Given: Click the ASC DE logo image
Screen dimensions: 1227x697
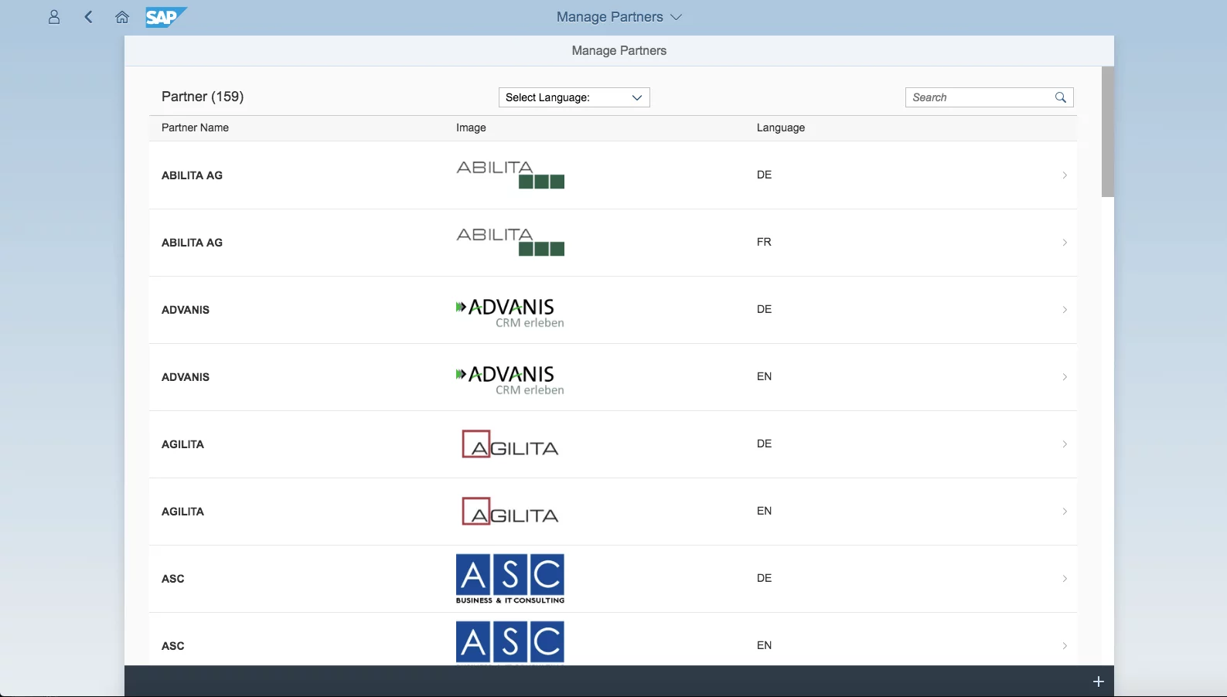Looking at the screenshot, I should [x=510, y=579].
